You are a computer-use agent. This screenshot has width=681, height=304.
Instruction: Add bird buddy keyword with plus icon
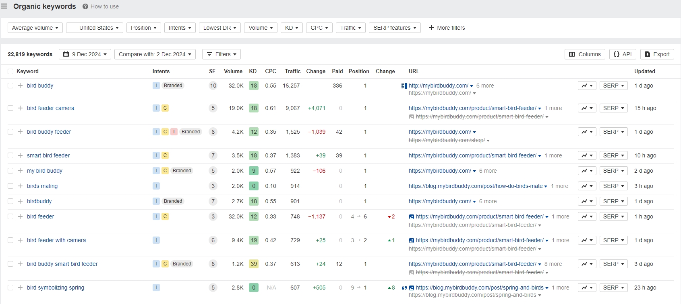pyautogui.click(x=20, y=86)
